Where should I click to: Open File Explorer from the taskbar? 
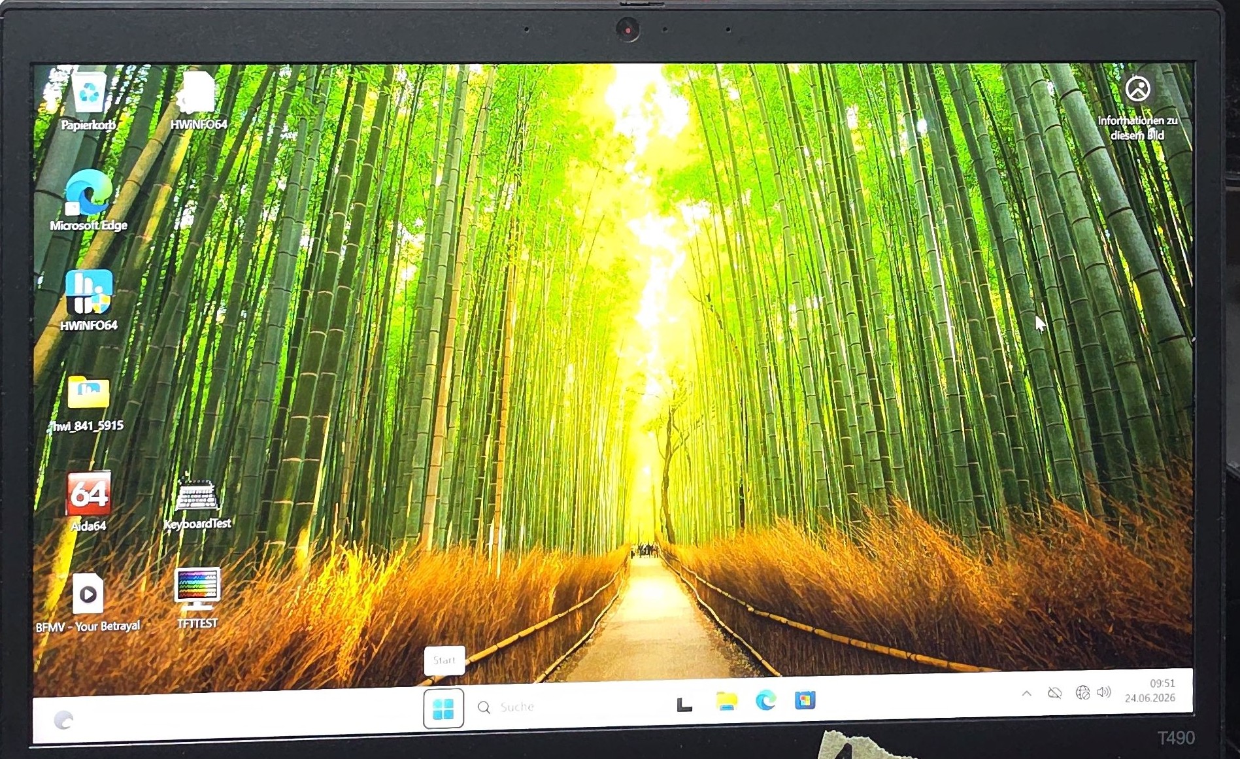point(726,701)
